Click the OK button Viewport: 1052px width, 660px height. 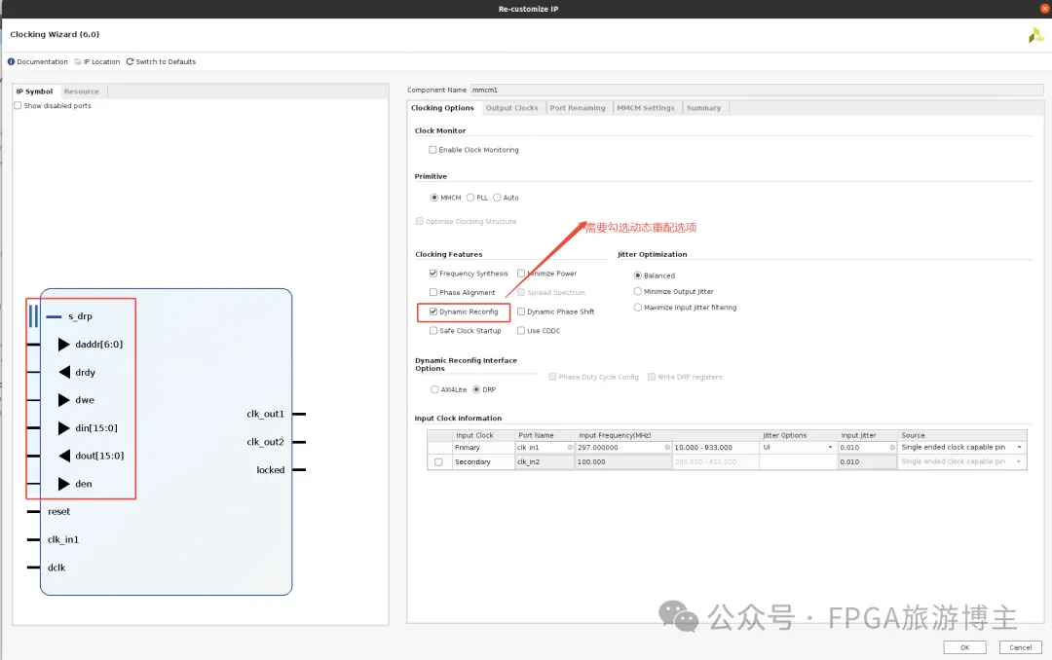coord(964,648)
